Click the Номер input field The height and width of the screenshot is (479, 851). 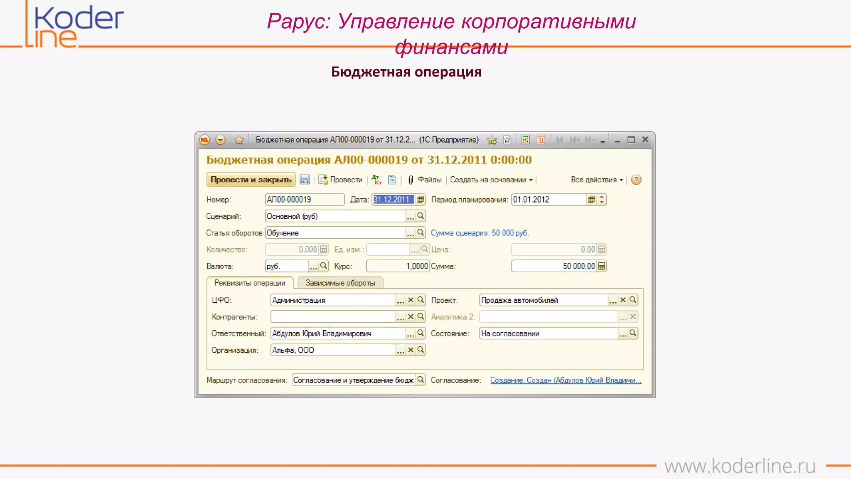pyautogui.click(x=305, y=200)
